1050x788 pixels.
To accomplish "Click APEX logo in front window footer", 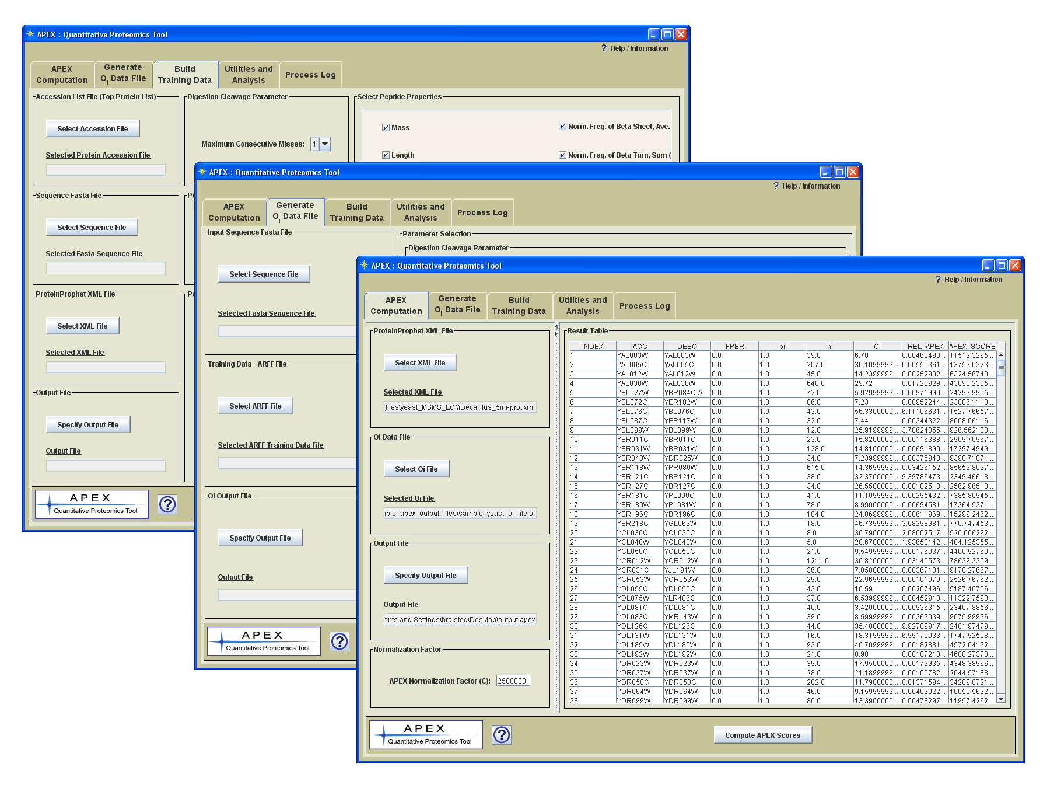I will click(426, 735).
